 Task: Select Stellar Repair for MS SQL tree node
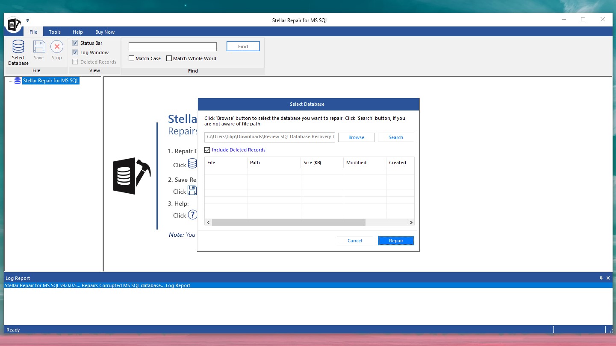pyautogui.click(x=51, y=81)
